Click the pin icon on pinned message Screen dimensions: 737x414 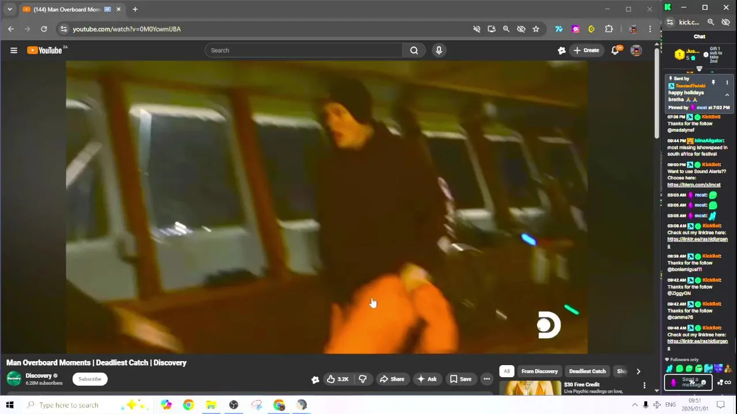pyautogui.click(x=713, y=83)
